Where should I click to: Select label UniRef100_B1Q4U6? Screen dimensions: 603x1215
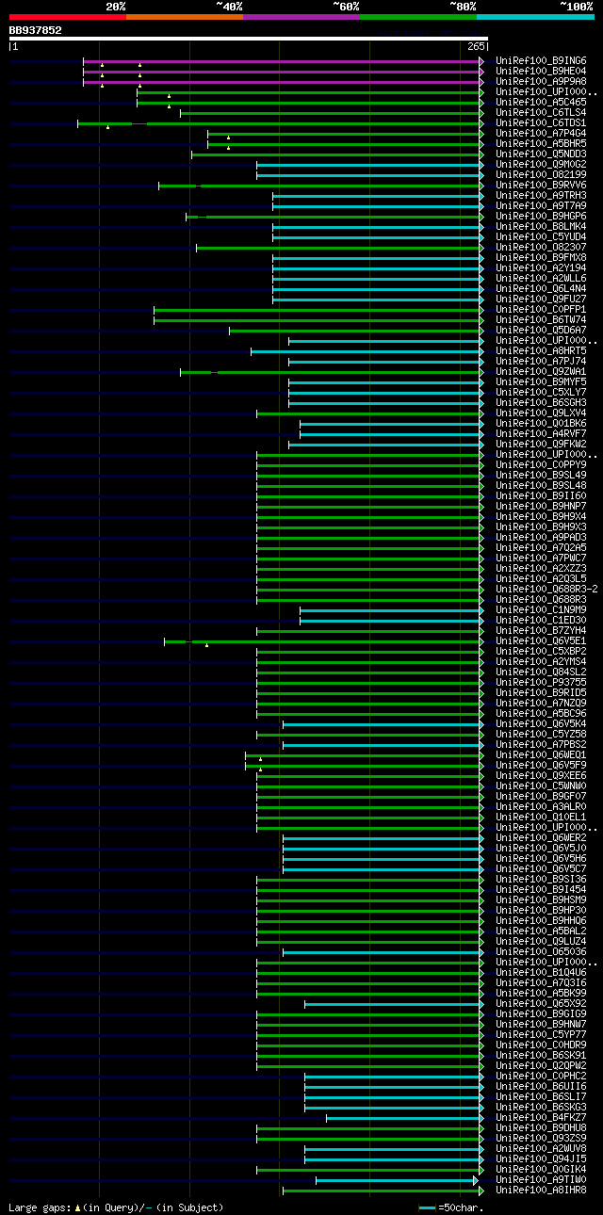click(541, 973)
